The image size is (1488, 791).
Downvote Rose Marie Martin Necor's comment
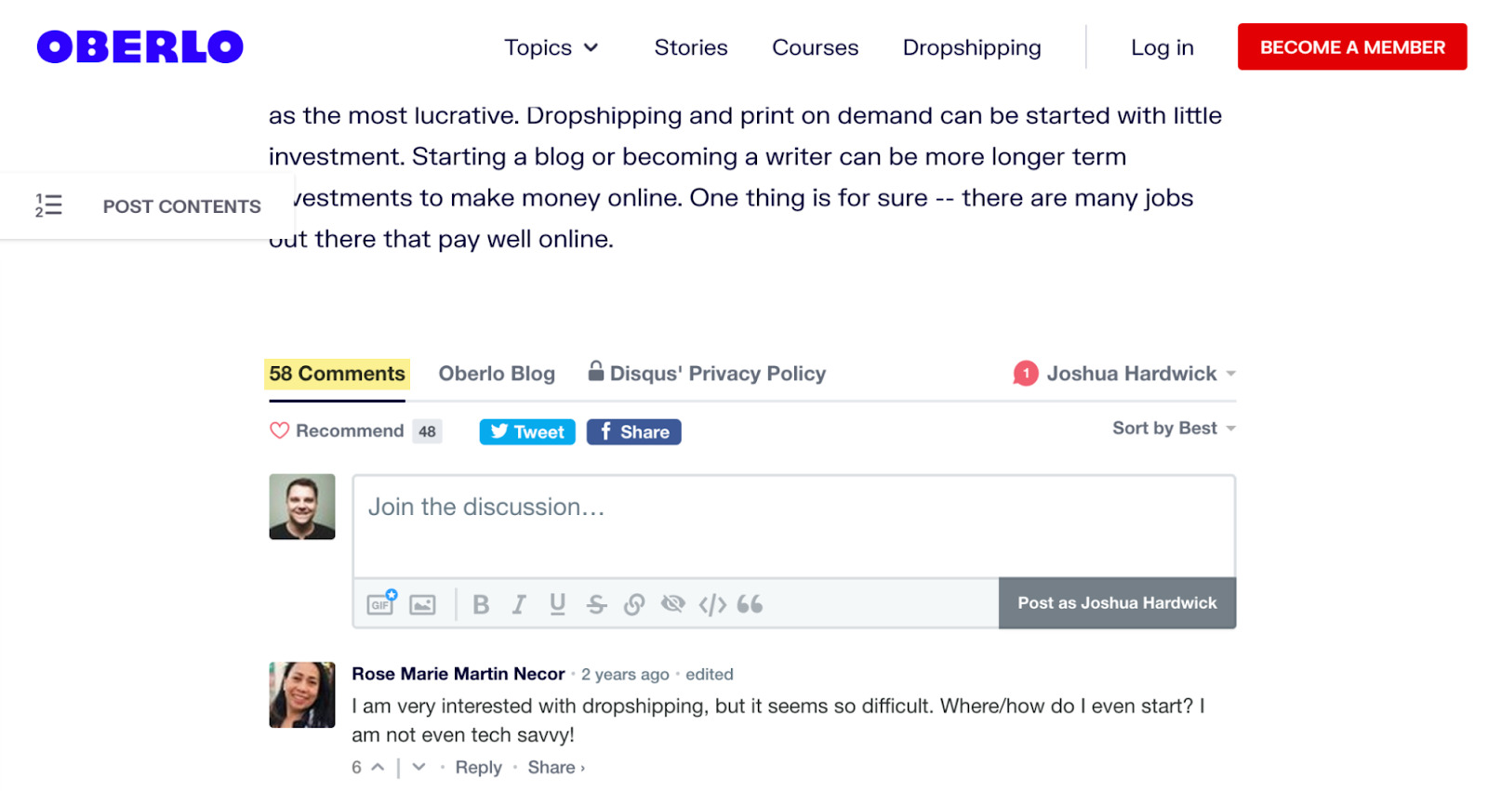click(x=418, y=768)
